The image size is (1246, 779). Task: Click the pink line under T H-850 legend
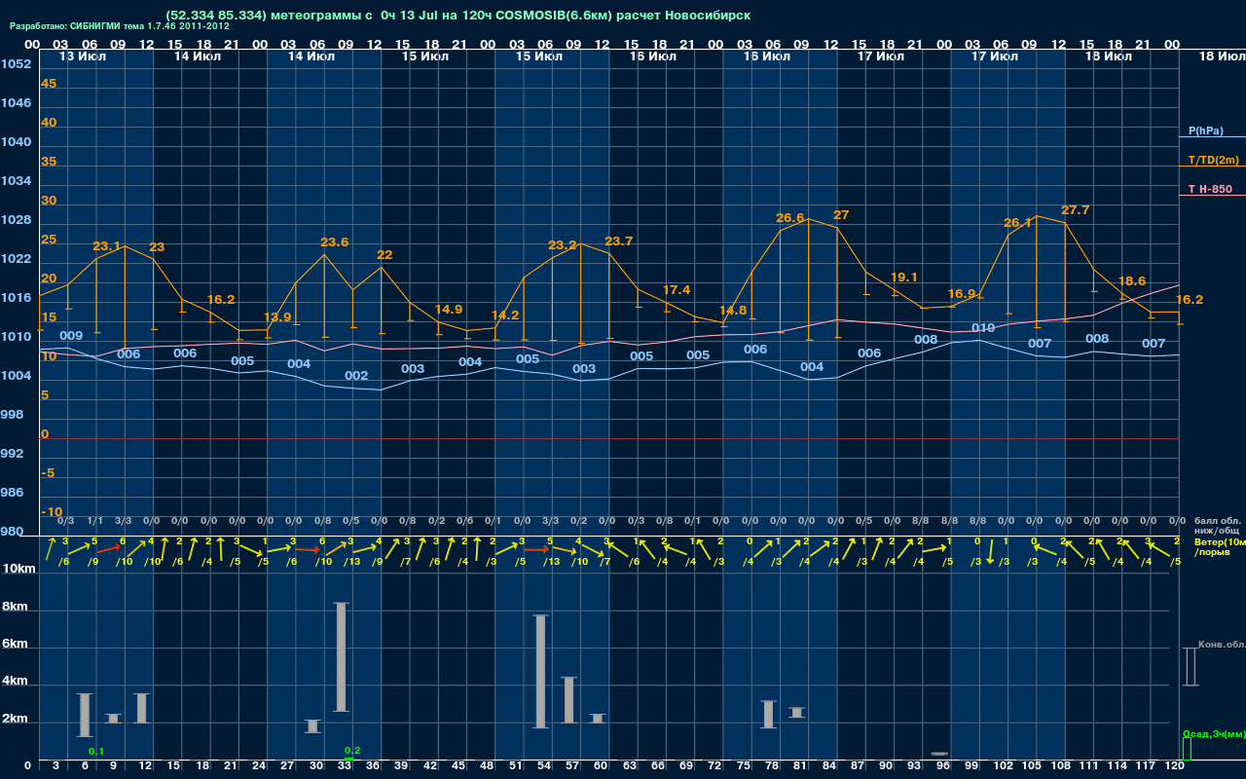click(x=1212, y=196)
